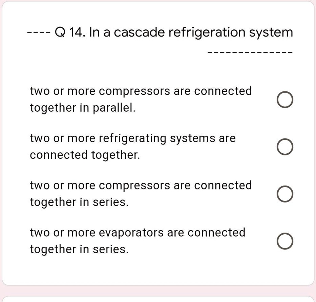The image size is (316, 302).
Task: Click the answer text 'two or more evaporators are connected together in series'
Action: [137, 241]
